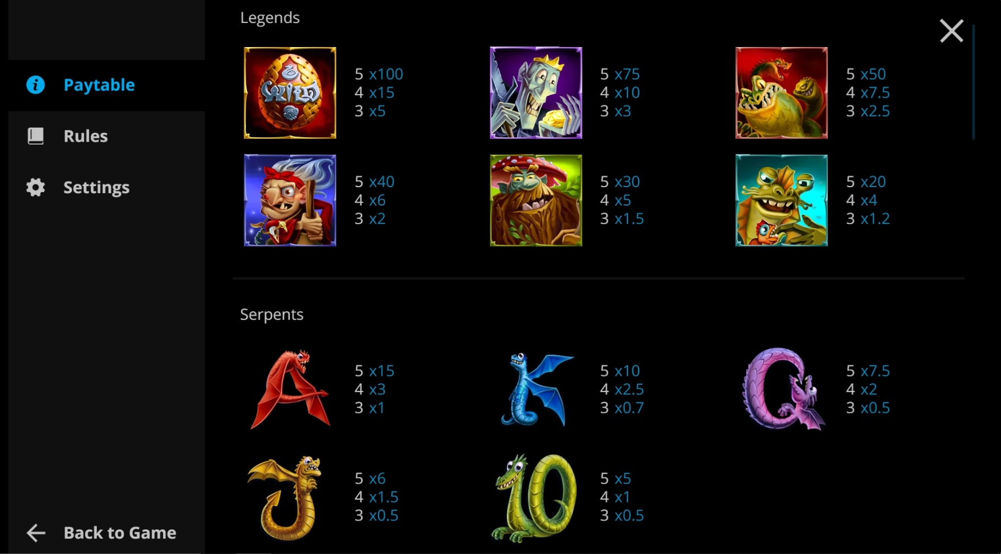
Task: Click the Settings gear icon
Action: point(36,187)
